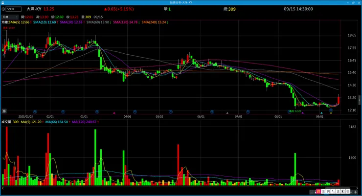Viewport: 362px width, 196px height.
Task: Click the cyan triangle marker after 09/01
Action: 321,113
